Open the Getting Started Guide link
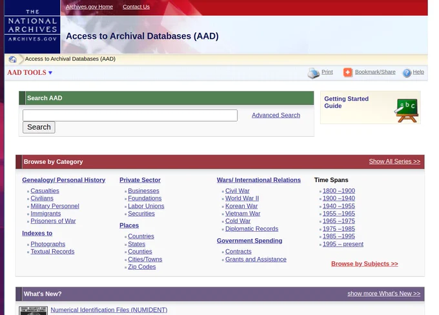 coord(346,102)
